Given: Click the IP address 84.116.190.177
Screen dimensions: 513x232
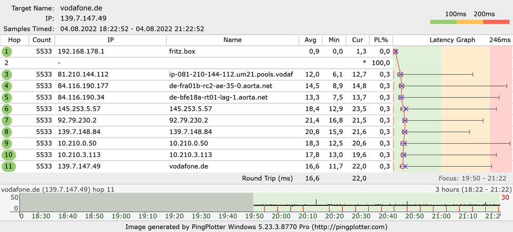Looking at the screenshot, I should coord(83,86).
